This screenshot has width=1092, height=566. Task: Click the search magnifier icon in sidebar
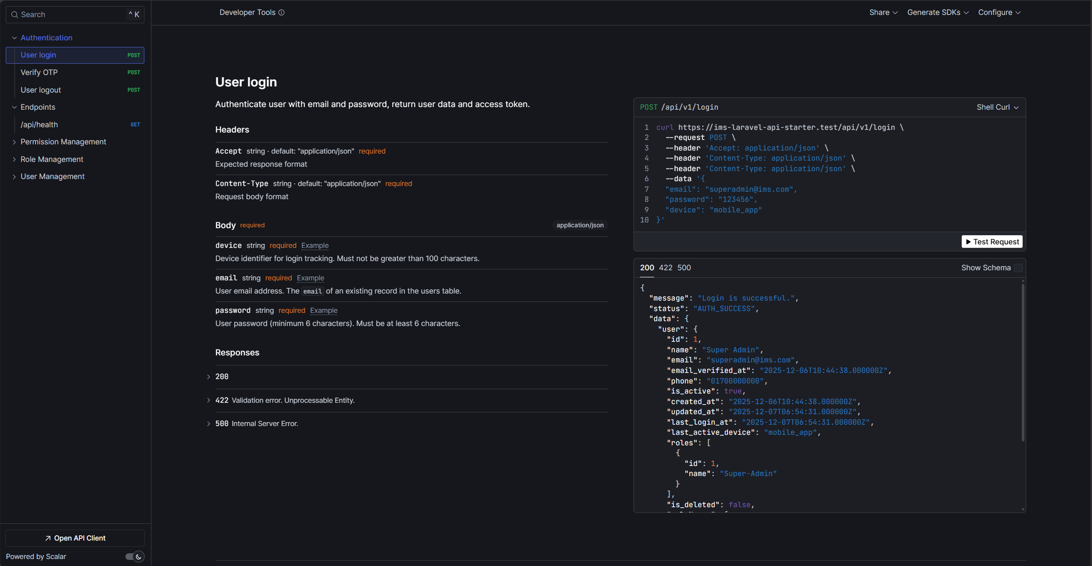[x=14, y=14]
